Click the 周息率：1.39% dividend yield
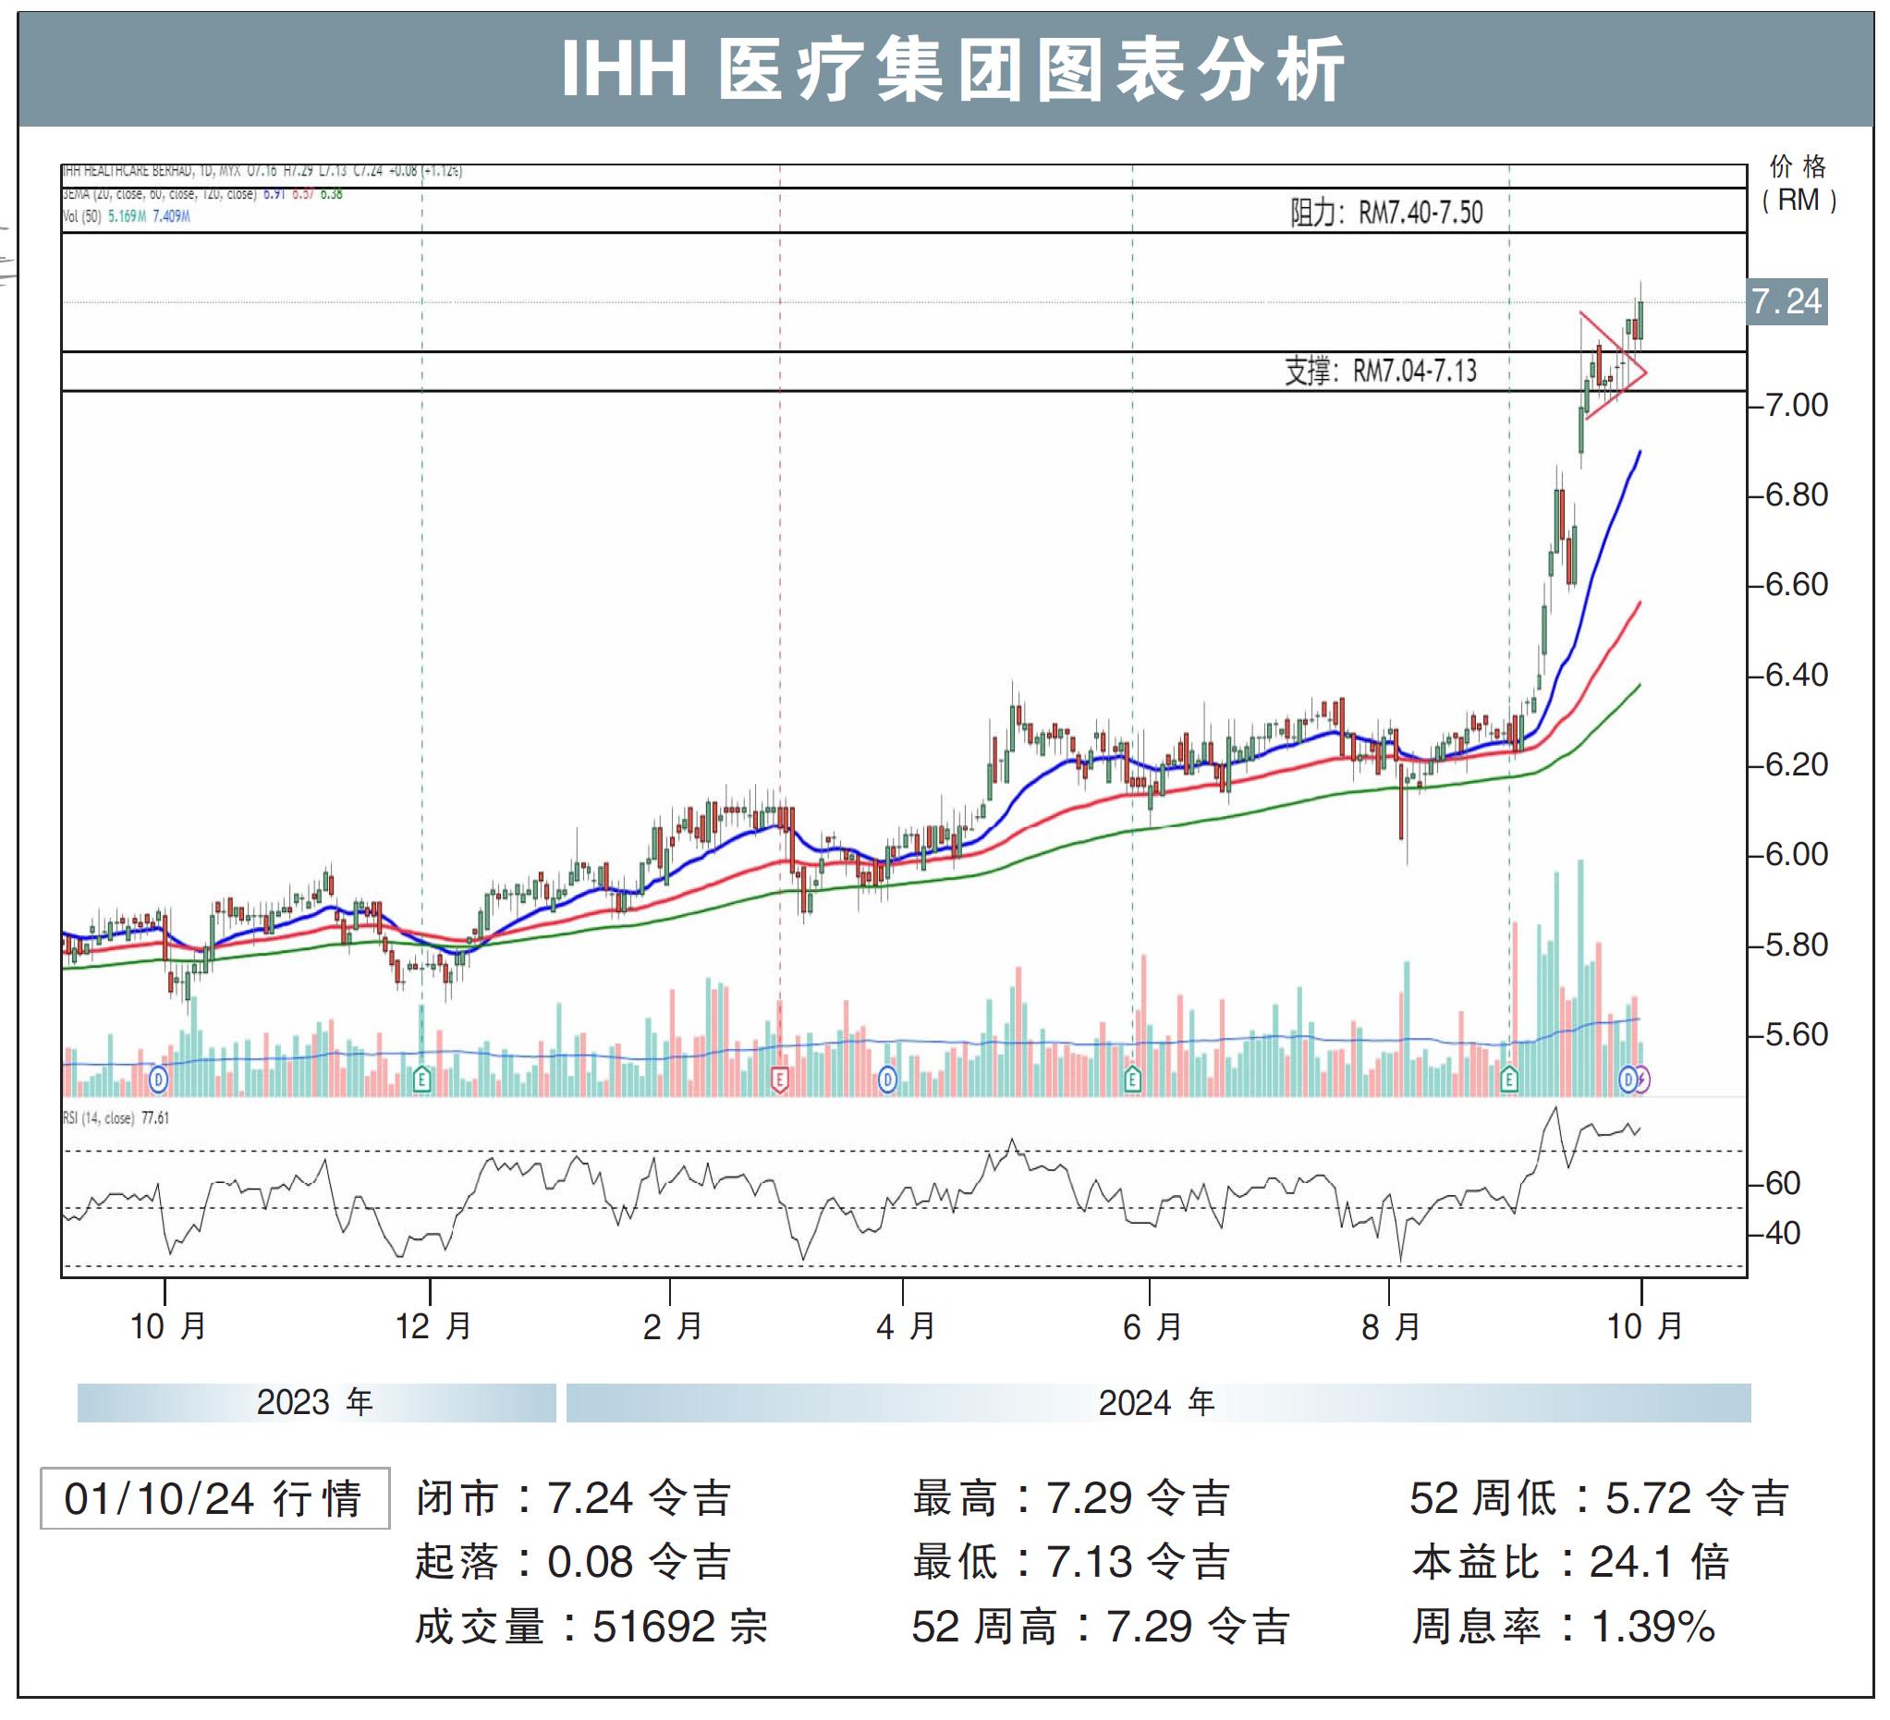Screen dimensions: 1890x1720 tap(1564, 1627)
